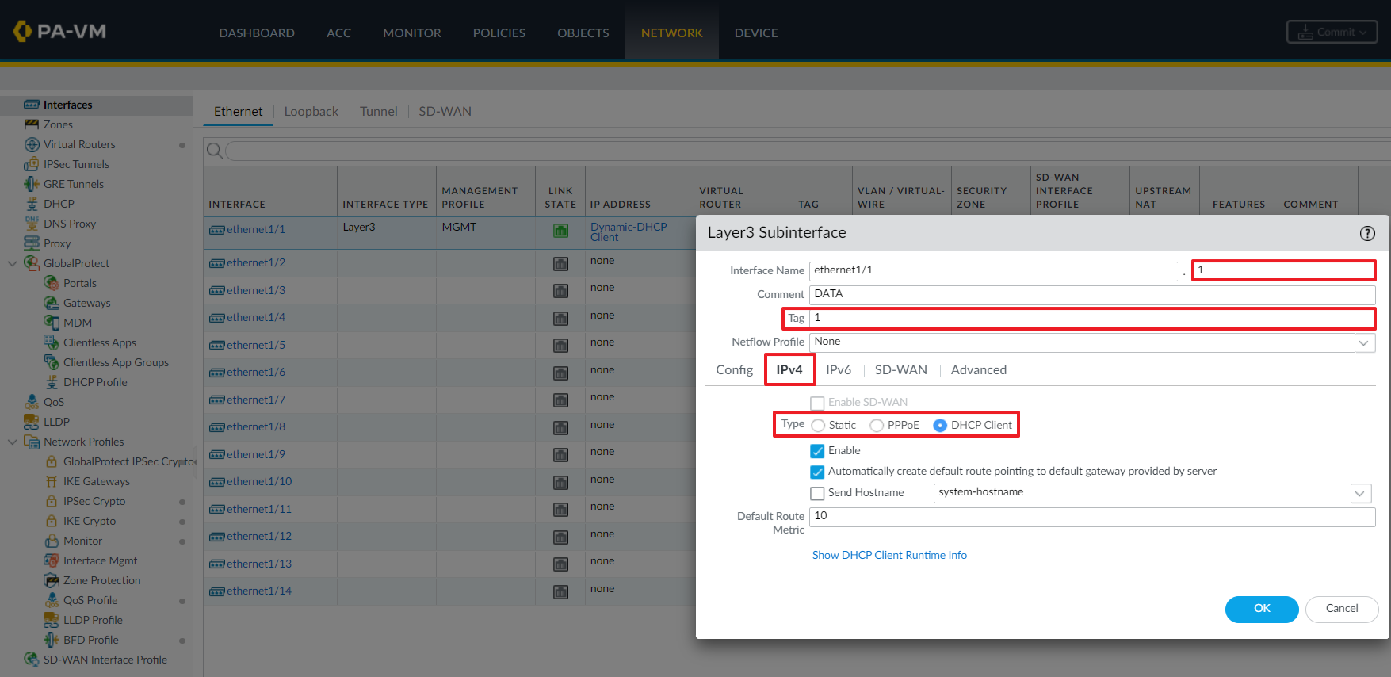The width and height of the screenshot is (1391, 677).
Task: Click the GlobalProtect globe icon
Action: pyautogui.click(x=32, y=263)
